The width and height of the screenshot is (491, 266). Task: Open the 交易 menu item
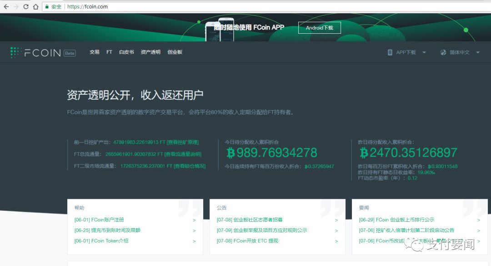pos(94,52)
